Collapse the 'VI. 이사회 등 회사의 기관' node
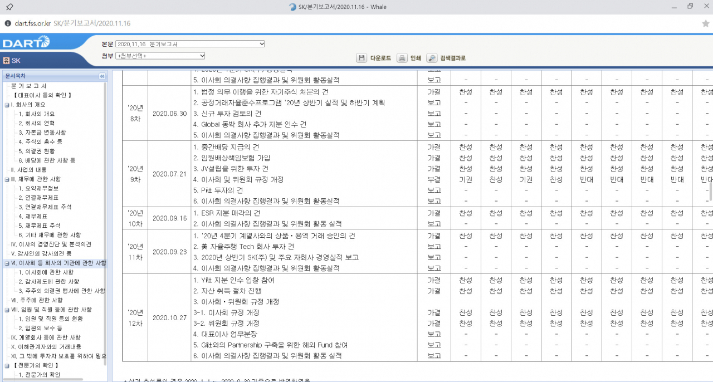The width and height of the screenshot is (713, 382). [x=7, y=263]
